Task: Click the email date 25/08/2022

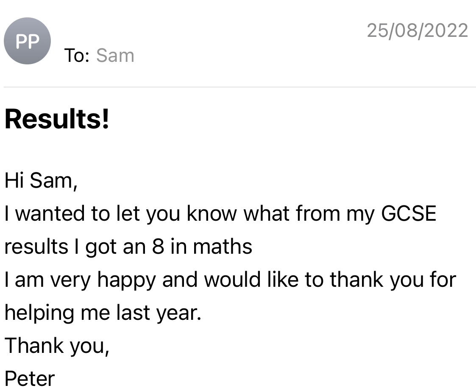Action: tap(417, 31)
